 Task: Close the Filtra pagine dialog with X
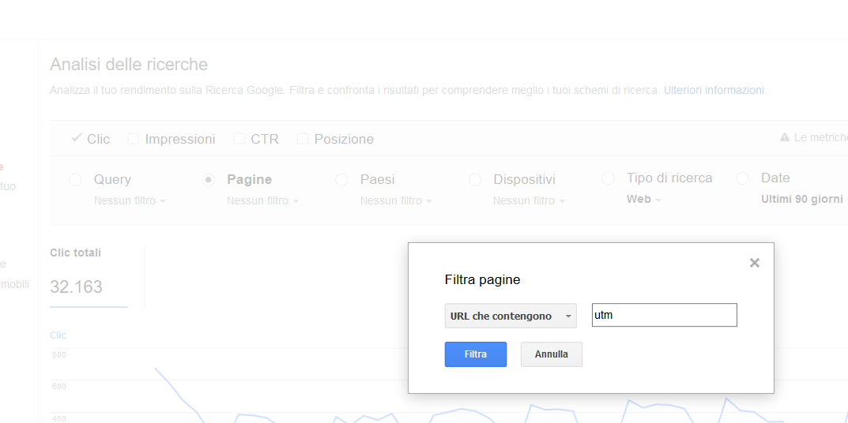click(754, 263)
